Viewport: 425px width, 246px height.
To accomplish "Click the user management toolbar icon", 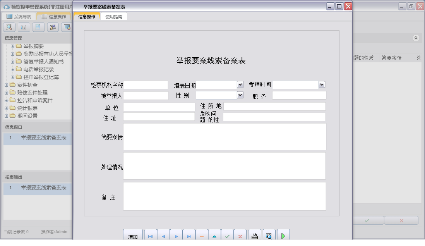I will (x=52, y=27).
